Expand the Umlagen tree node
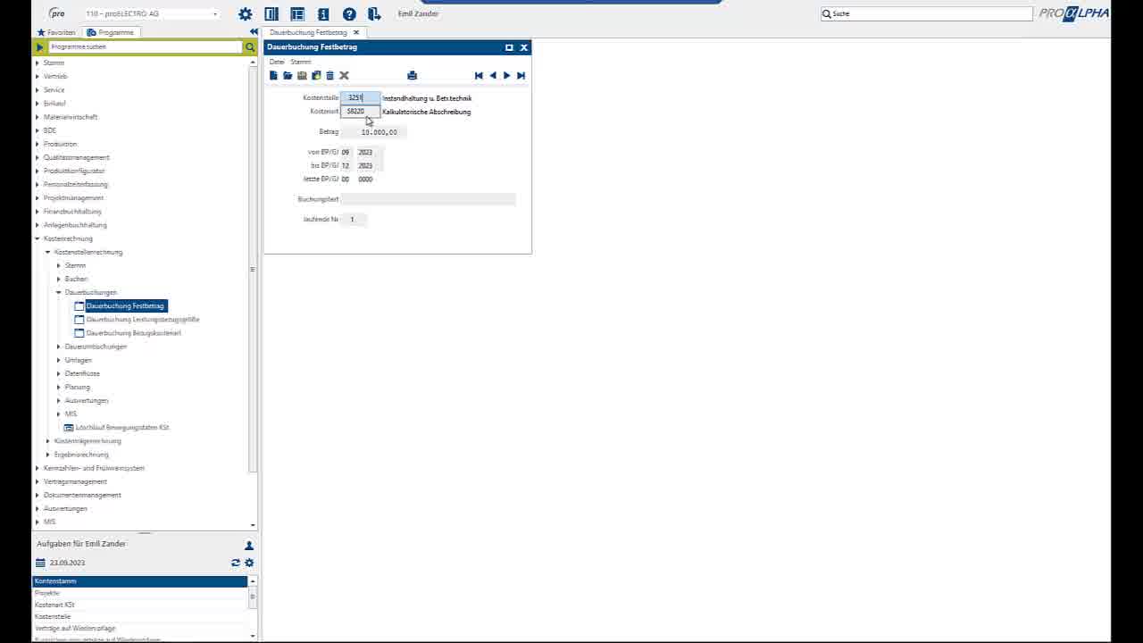Image resolution: width=1143 pixels, height=643 pixels. click(x=58, y=360)
